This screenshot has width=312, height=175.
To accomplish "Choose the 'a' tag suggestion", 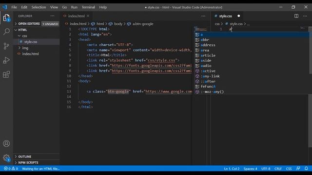I will pyautogui.click(x=252, y=35).
